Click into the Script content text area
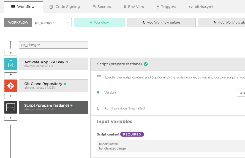The height and width of the screenshot is (158, 245). coord(171,146)
